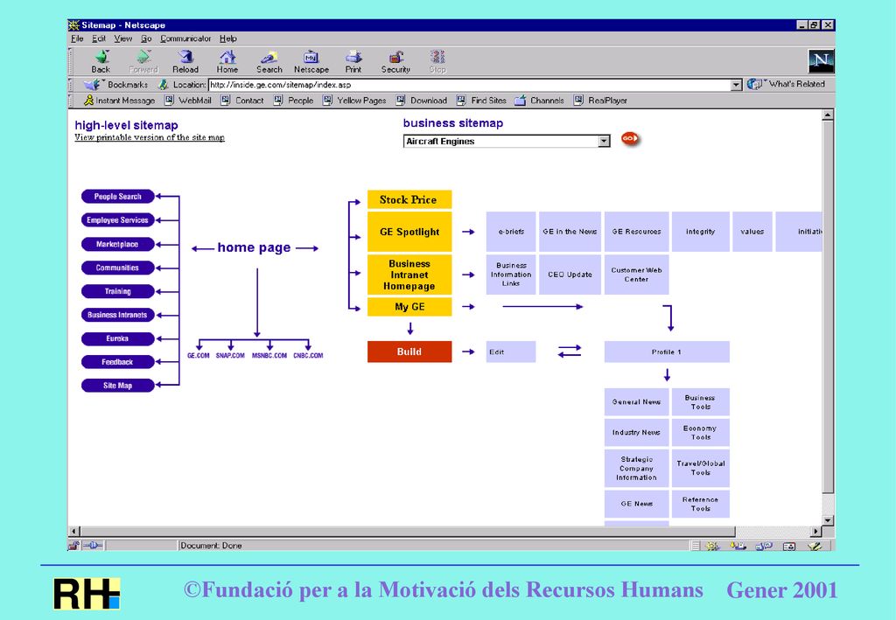
Task: Open the RealPlayer shortcut
Action: (x=600, y=101)
